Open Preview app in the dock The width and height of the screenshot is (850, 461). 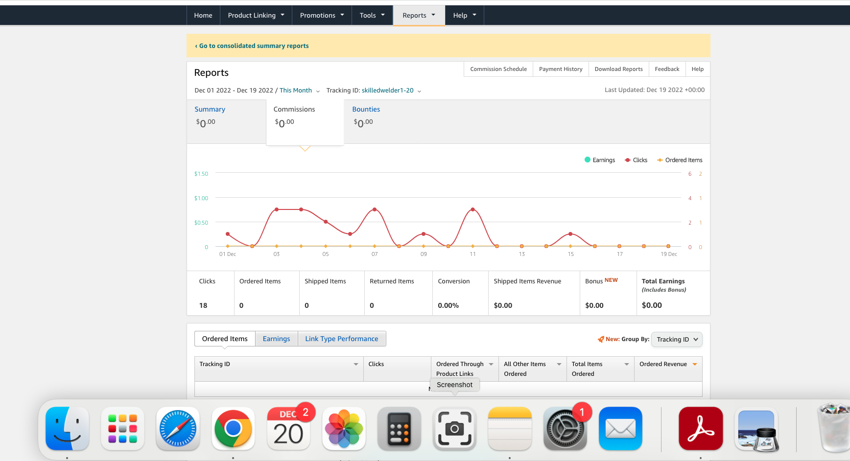pyautogui.click(x=756, y=429)
